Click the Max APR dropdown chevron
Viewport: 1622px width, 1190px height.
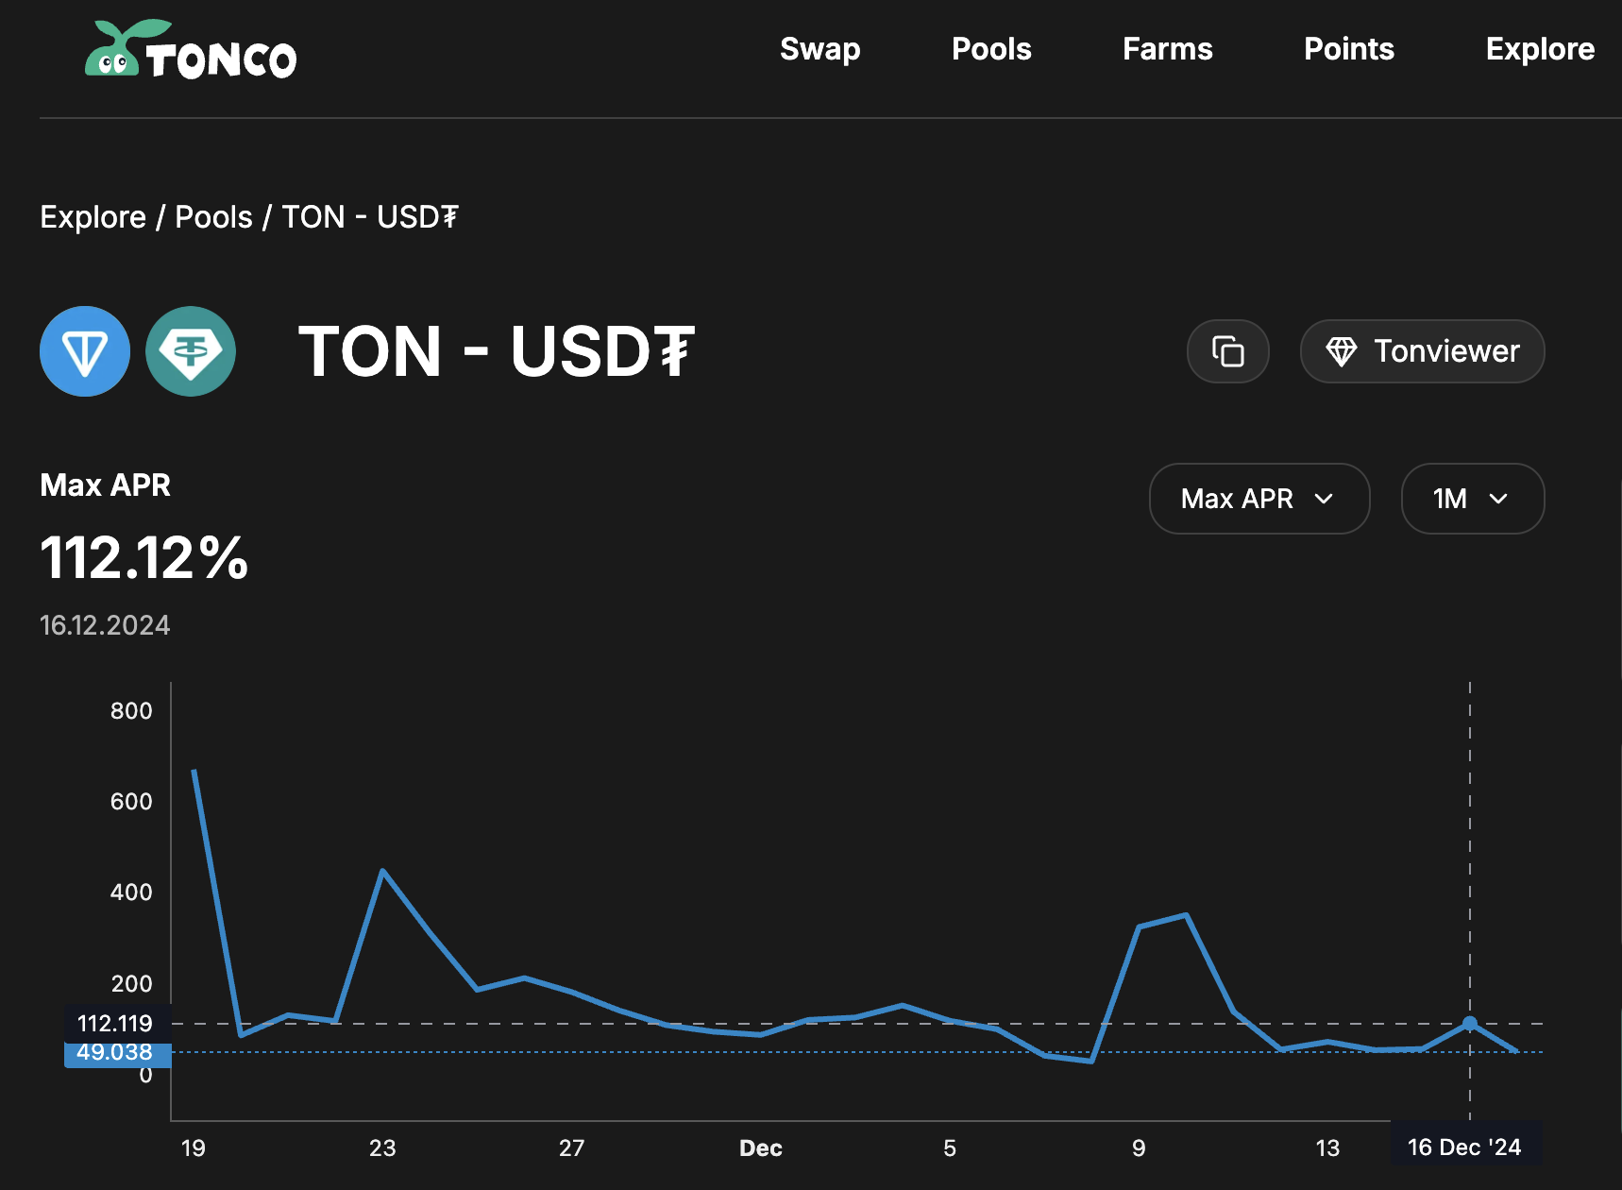click(1324, 499)
